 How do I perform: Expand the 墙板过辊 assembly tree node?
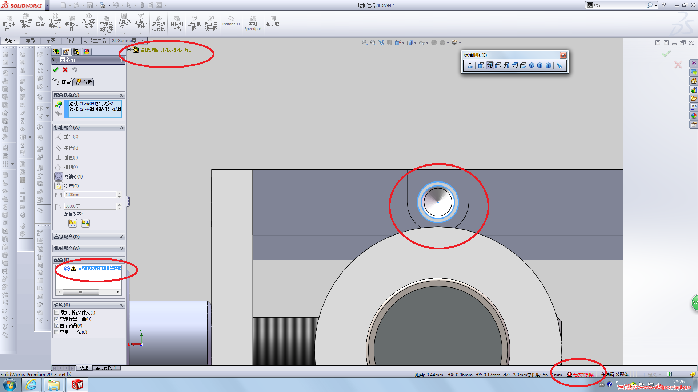(129, 50)
